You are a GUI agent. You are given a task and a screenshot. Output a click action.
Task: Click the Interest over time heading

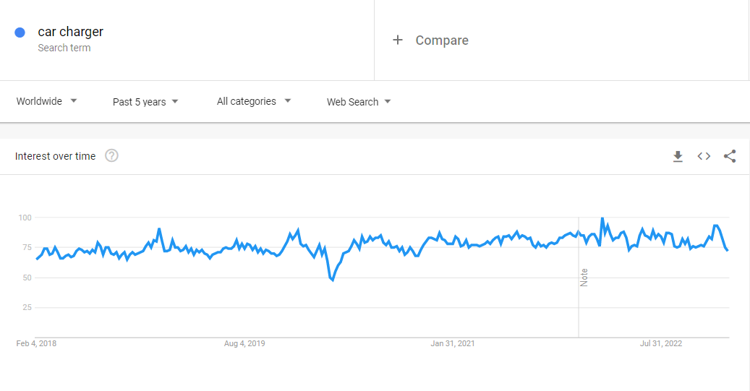55,156
